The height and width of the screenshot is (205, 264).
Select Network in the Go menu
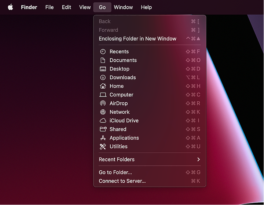coord(150,112)
